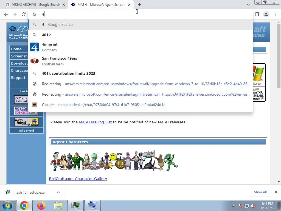The width and height of the screenshot is (281, 211).
Task: Click the scrollbar down arrow
Action: pyautogui.click(x=279, y=182)
